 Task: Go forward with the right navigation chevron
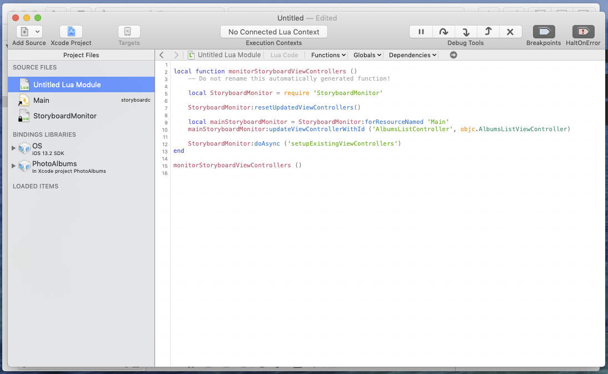pyautogui.click(x=176, y=55)
